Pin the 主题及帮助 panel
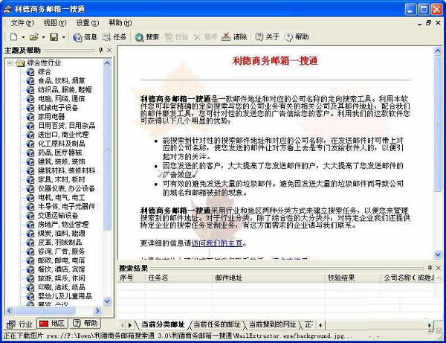446x343 pixels. (100, 50)
